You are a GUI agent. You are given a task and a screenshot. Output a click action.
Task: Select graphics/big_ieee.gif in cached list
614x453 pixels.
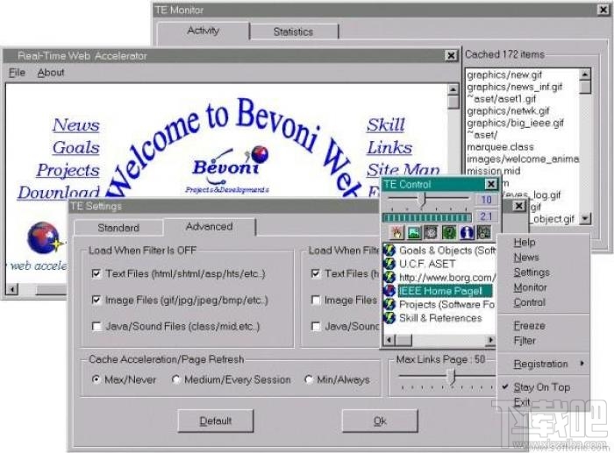(515, 123)
